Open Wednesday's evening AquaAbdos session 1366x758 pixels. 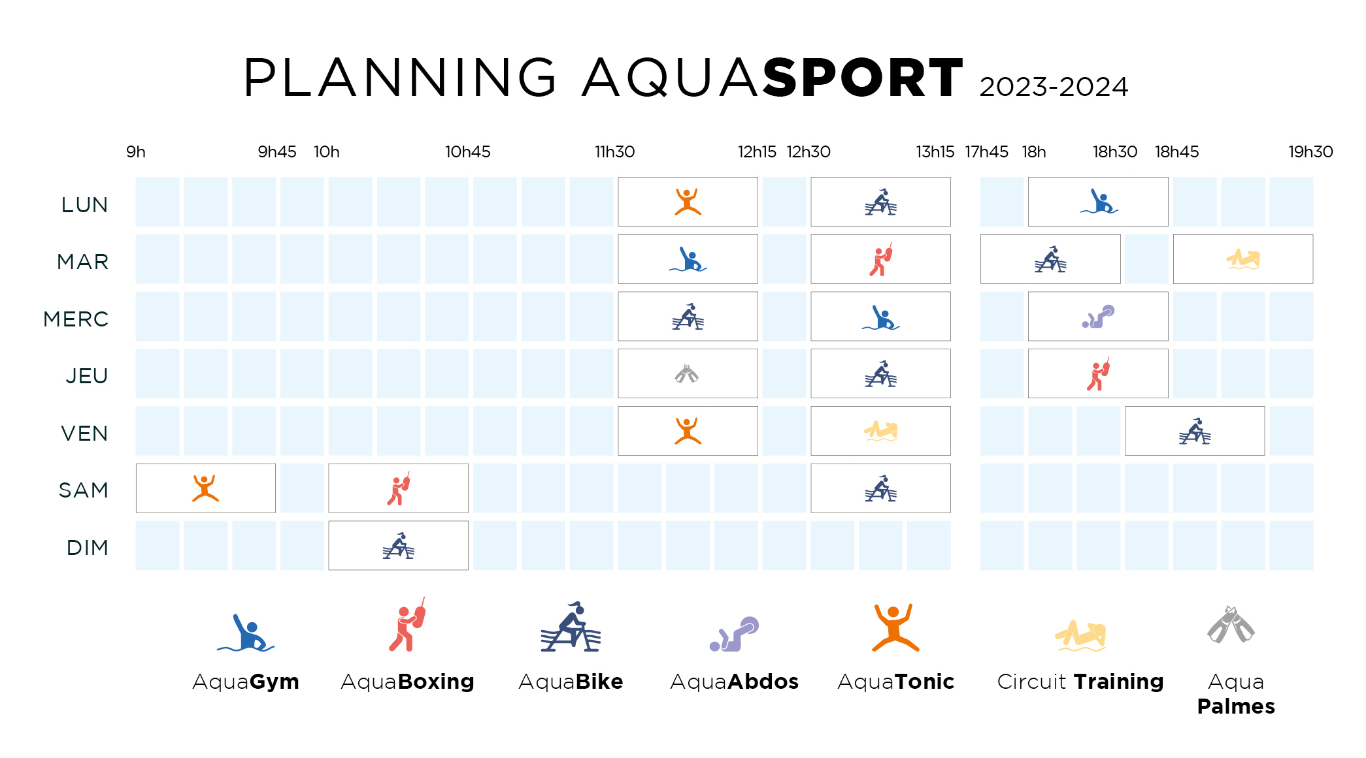[1098, 317]
